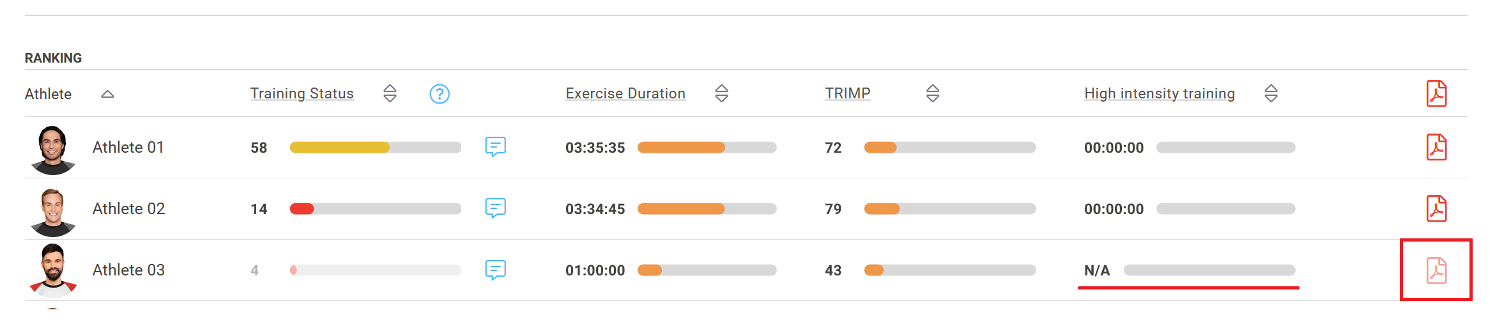Viewport: 1511px width, 324px height.
Task: Open Training Status column link
Action: (x=302, y=93)
